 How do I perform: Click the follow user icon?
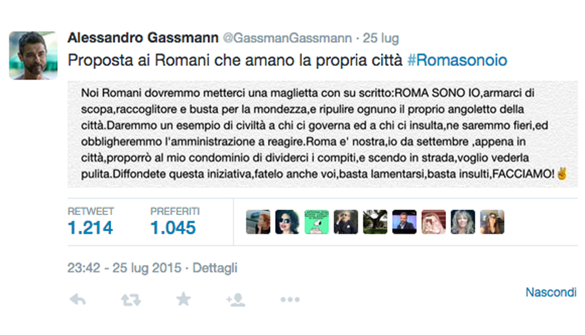pyautogui.click(x=237, y=299)
